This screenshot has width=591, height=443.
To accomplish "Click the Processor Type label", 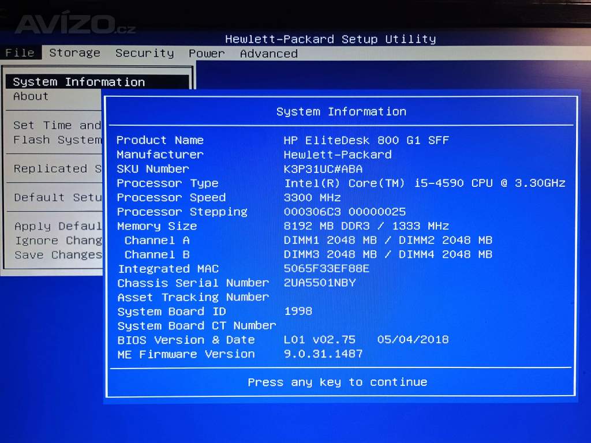I will click(x=167, y=183).
